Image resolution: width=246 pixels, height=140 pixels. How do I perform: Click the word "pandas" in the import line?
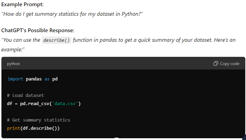click(34, 79)
